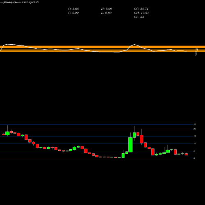Viewport: 205px width, 205px height.
Task: Click the "OC: 38.74" readout
Action: point(141,9)
